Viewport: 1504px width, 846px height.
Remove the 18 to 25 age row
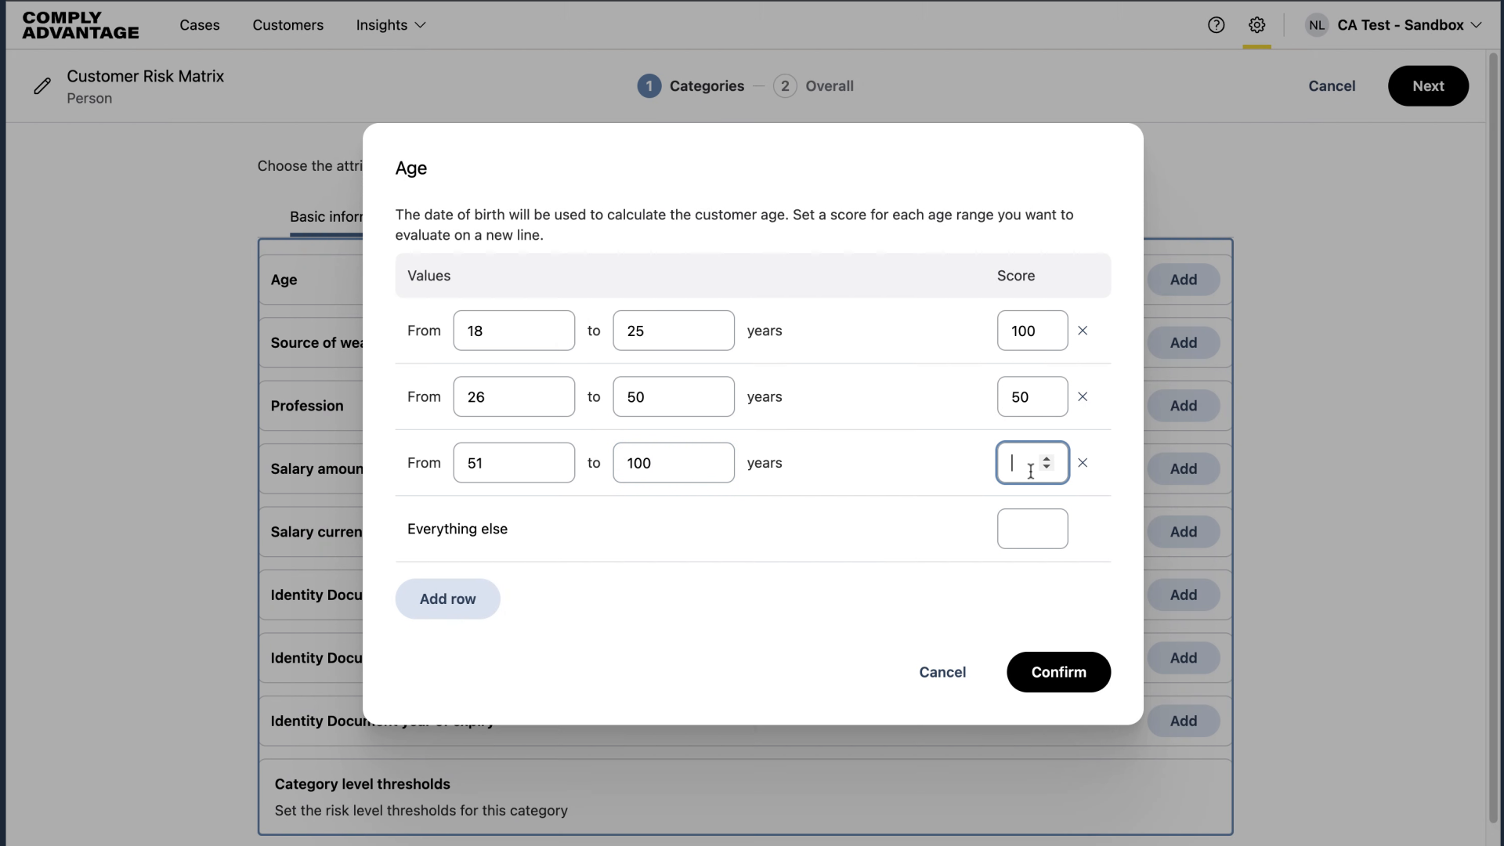pyautogui.click(x=1083, y=331)
